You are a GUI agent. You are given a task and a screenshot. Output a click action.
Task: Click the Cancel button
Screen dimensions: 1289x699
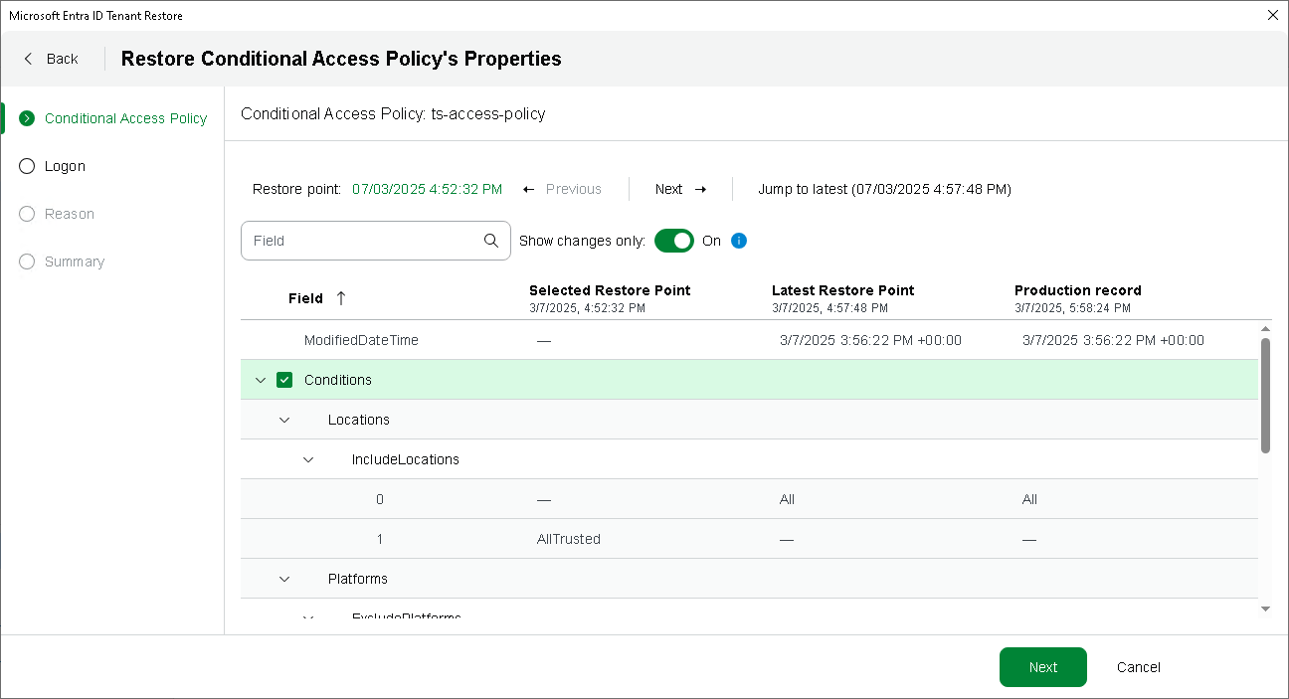(x=1138, y=667)
